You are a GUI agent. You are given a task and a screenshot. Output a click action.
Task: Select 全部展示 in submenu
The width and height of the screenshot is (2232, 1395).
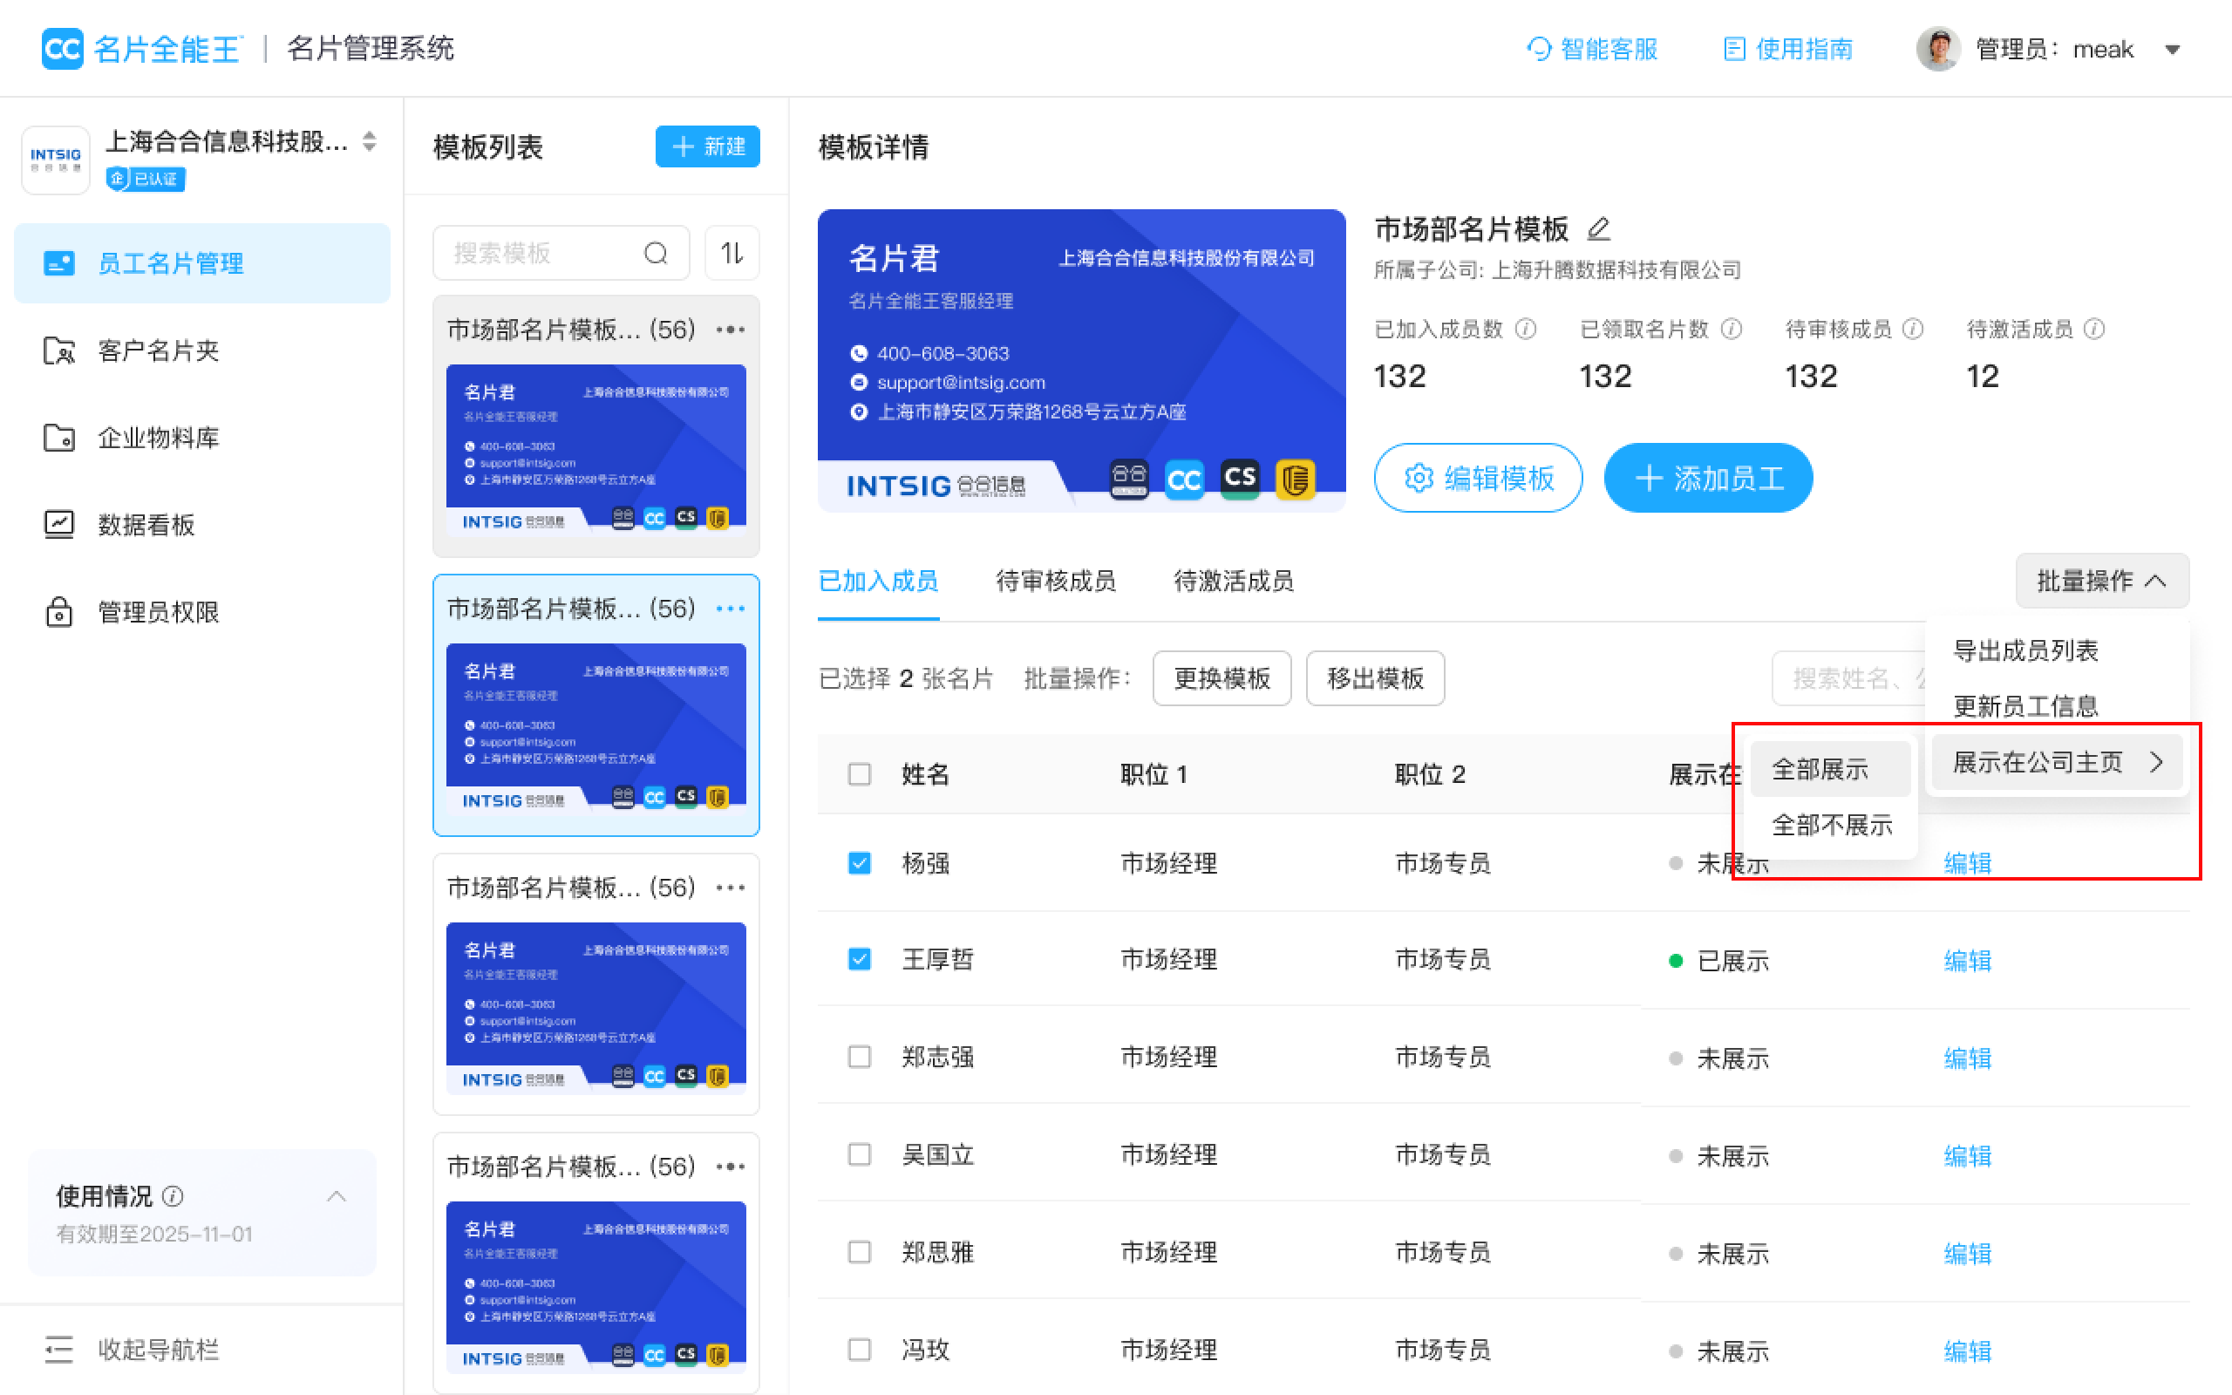pos(1831,768)
